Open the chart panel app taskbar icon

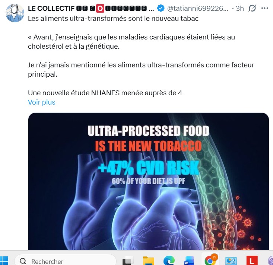tap(231, 261)
